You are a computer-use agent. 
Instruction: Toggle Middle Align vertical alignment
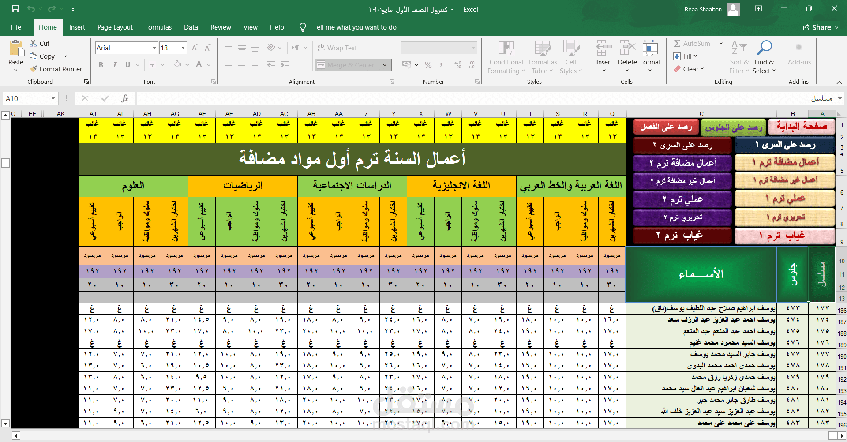[242, 48]
